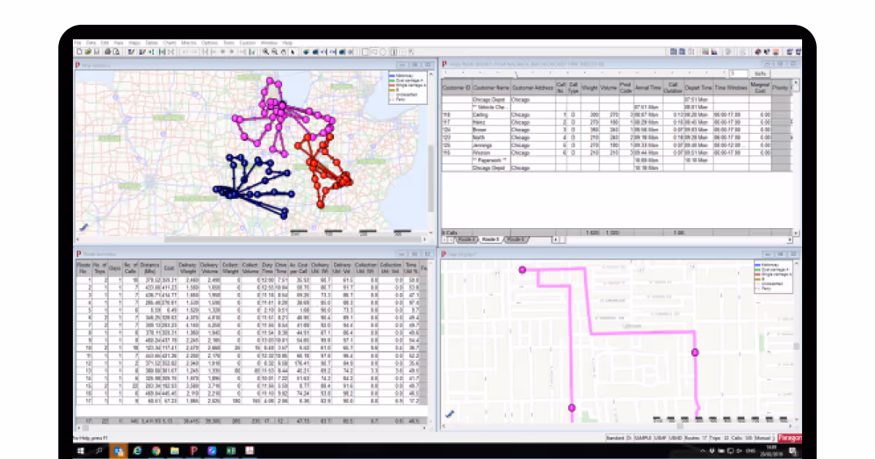Click the Print Preview toolbar icon
Viewport: 875px width, 459px height.
[115, 52]
